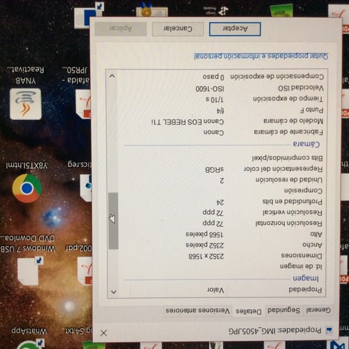Click the ISO-1600 value
The width and height of the screenshot is (349, 349).
(209, 89)
